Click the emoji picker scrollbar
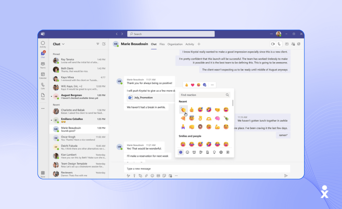Screen dimensions: 342x209 coord(233,103)
